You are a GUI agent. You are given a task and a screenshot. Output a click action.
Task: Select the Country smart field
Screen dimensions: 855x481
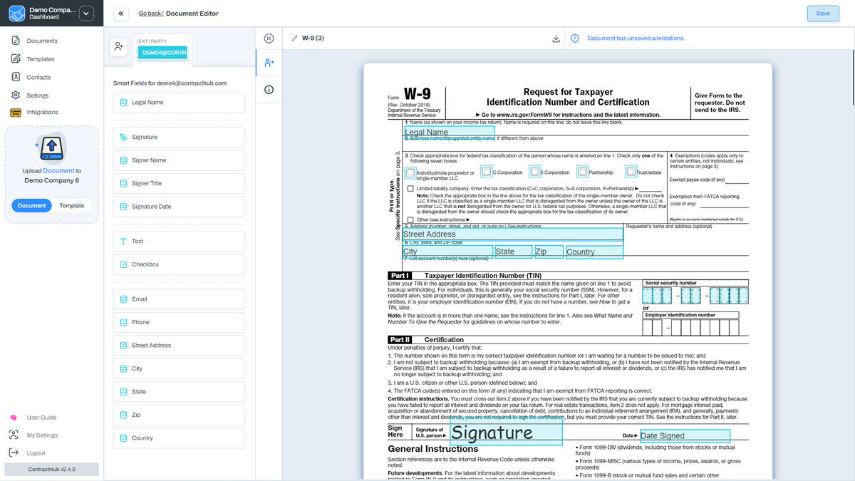pyautogui.click(x=179, y=438)
